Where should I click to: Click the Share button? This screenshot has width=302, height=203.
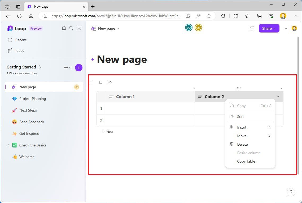269,28
